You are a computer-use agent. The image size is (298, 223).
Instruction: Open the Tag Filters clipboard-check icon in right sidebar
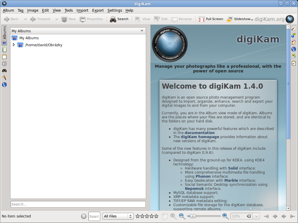(x=294, y=63)
